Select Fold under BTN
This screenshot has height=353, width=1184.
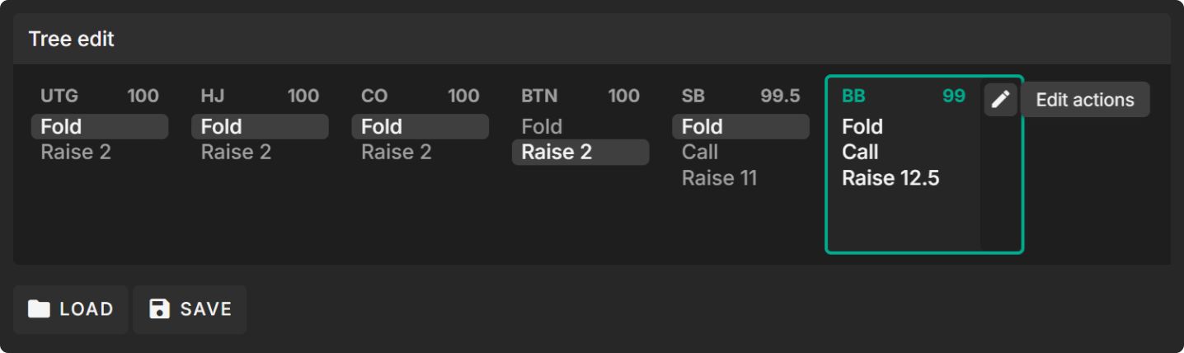coord(542,127)
